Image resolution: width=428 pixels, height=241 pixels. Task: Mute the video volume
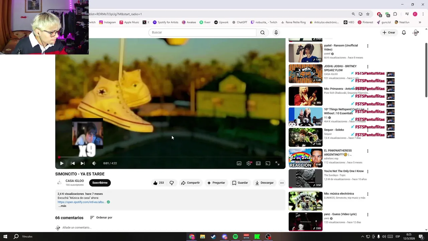[94, 163]
